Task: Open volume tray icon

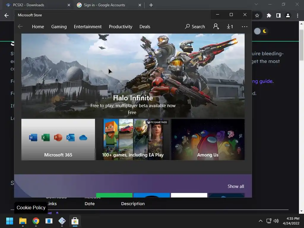Action: 276,221
